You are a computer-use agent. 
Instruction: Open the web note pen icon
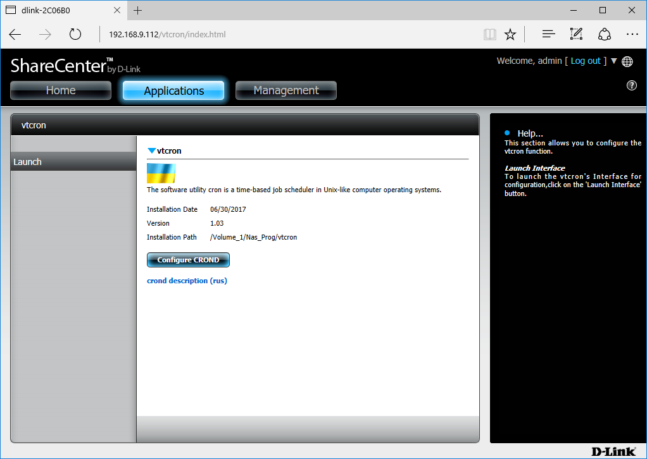[x=577, y=34]
